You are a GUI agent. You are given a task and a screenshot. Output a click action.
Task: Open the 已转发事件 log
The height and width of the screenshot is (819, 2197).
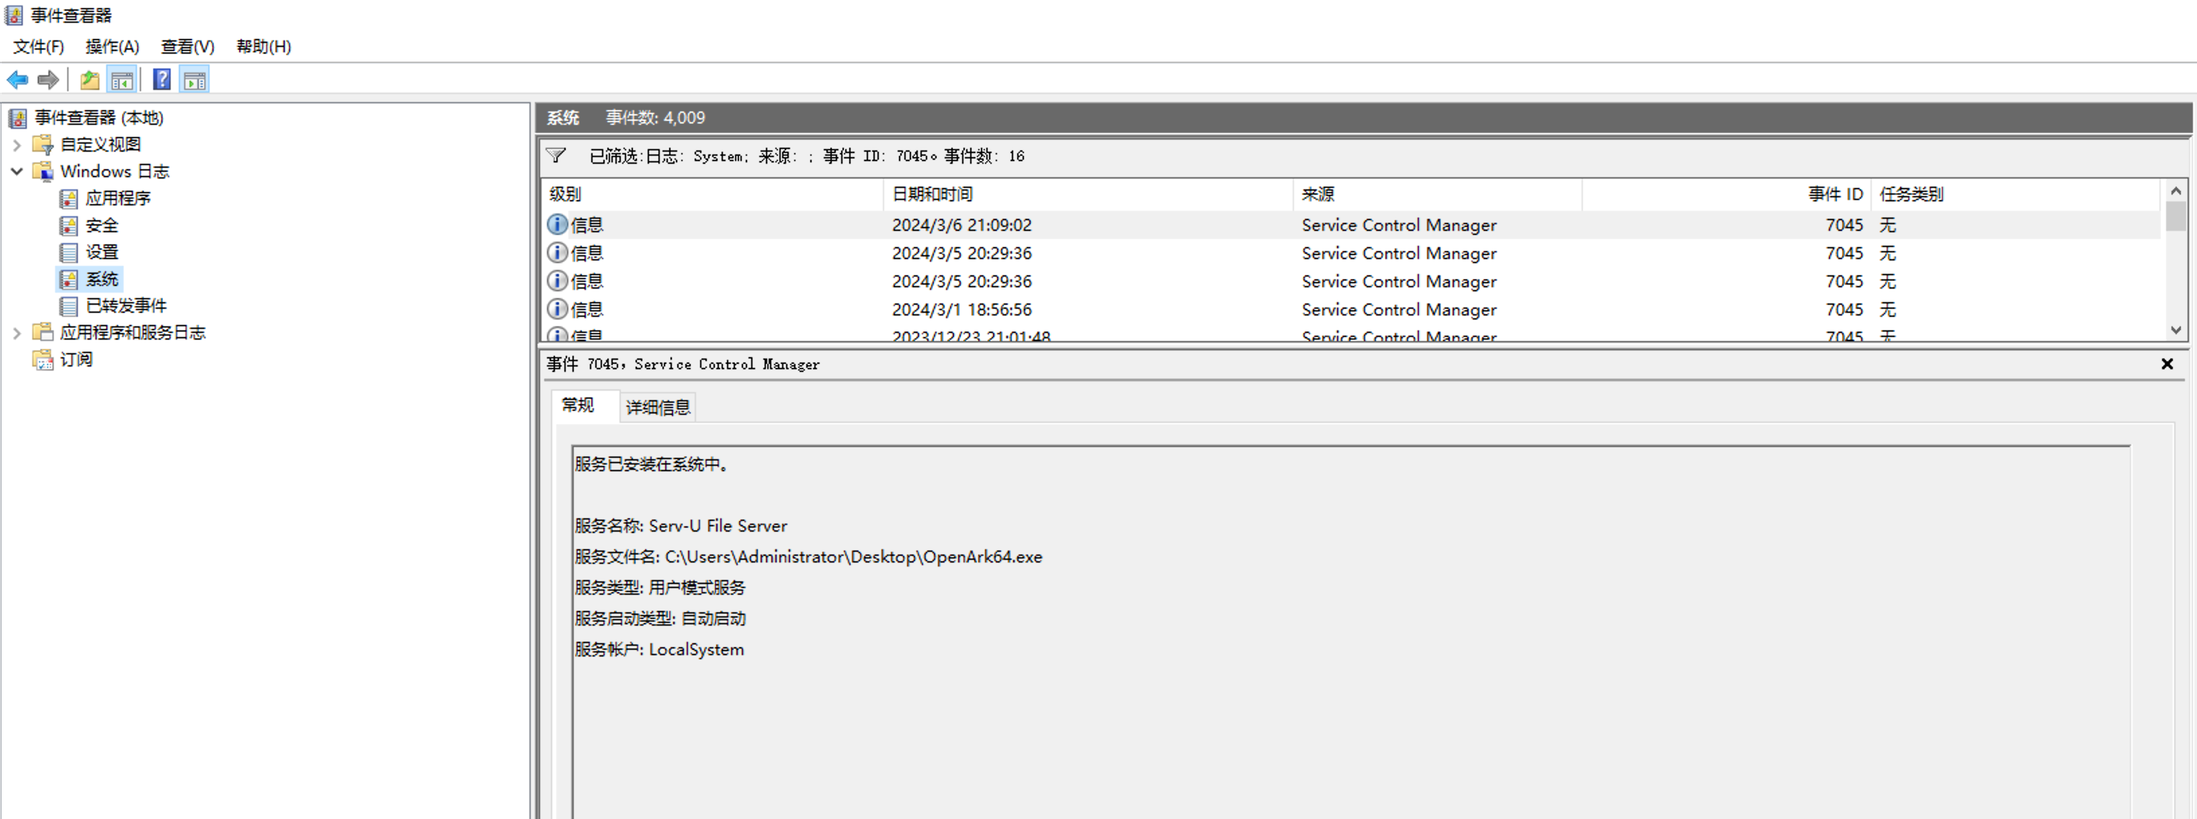tap(126, 305)
